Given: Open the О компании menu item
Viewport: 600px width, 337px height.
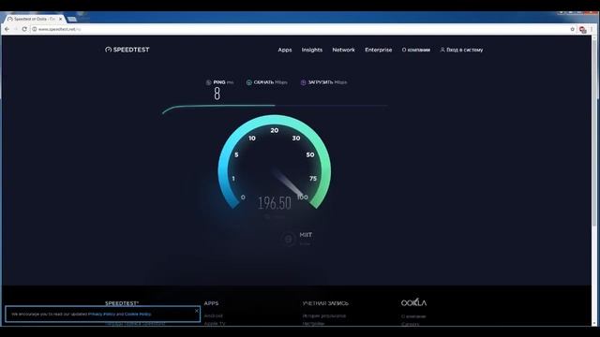Looking at the screenshot, I should [416, 50].
